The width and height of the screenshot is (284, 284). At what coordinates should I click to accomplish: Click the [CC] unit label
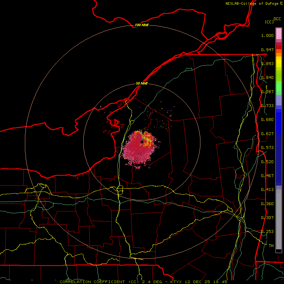point(269,22)
